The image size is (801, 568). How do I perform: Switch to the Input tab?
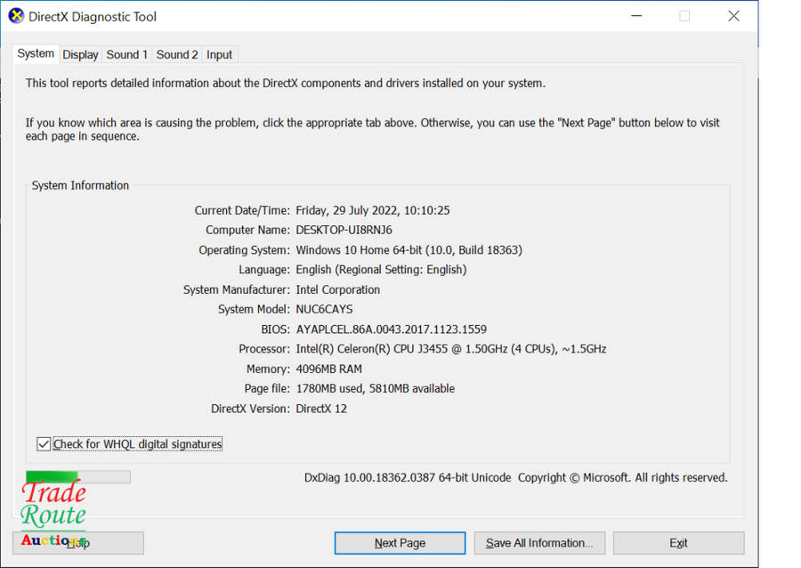(219, 54)
